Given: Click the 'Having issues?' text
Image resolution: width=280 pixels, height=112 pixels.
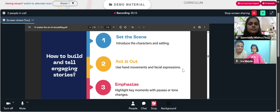Looking at the screenshot, I should tap(14, 4).
